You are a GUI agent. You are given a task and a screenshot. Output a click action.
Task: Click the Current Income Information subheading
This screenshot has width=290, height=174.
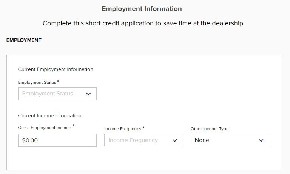point(49,116)
